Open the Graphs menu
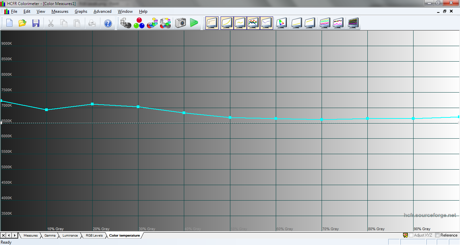Viewport: 460px width, 245px height. 81,11
